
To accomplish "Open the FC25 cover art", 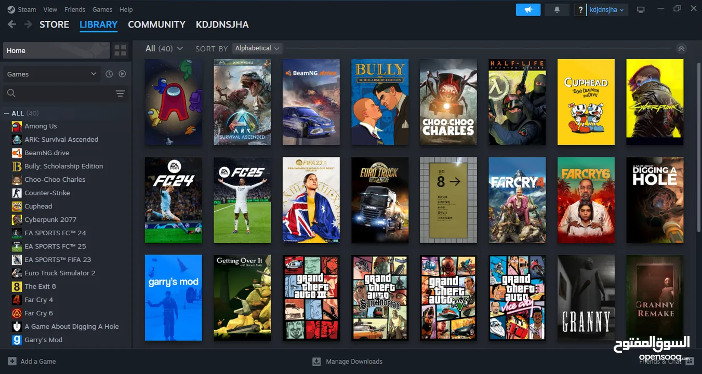I will (242, 200).
